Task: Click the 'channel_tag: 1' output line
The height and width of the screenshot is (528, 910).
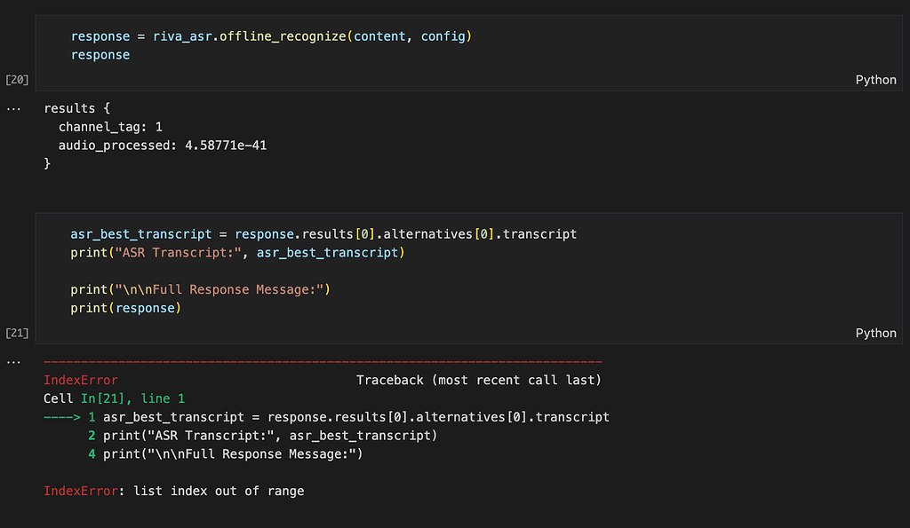Action: click(110, 127)
